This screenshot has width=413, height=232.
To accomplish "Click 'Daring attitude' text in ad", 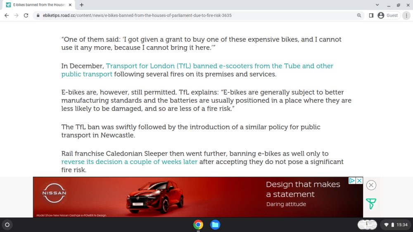I will [x=286, y=204].
